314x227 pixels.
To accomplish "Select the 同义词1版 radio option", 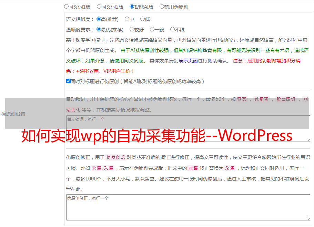I will [x=66, y=7].
